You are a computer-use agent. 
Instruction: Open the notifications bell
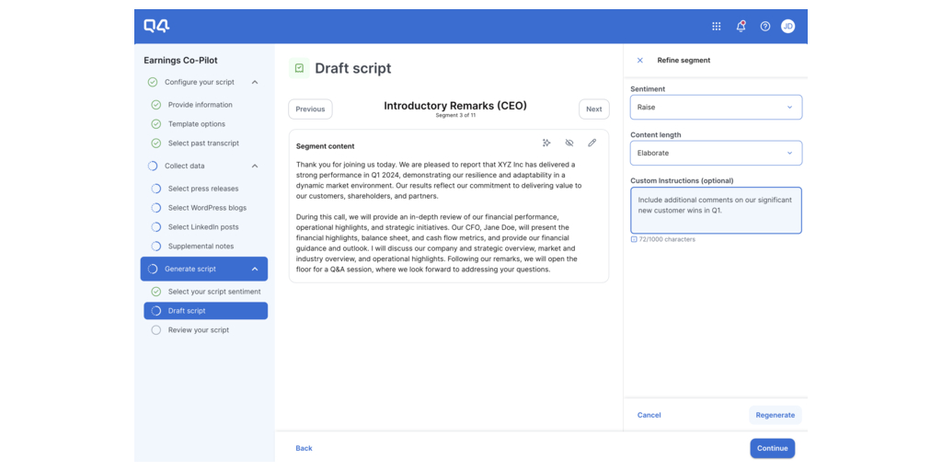coord(741,27)
